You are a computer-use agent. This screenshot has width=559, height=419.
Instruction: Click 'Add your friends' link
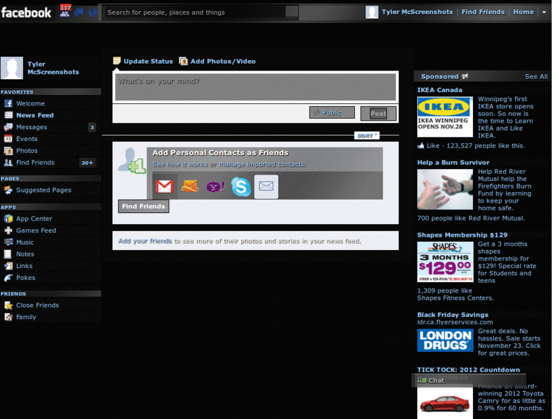[x=145, y=241]
